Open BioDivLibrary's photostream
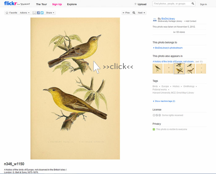 pos(169,48)
